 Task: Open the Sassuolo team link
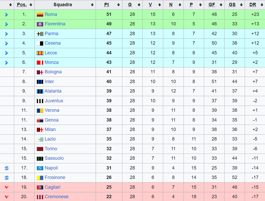tap(54, 158)
